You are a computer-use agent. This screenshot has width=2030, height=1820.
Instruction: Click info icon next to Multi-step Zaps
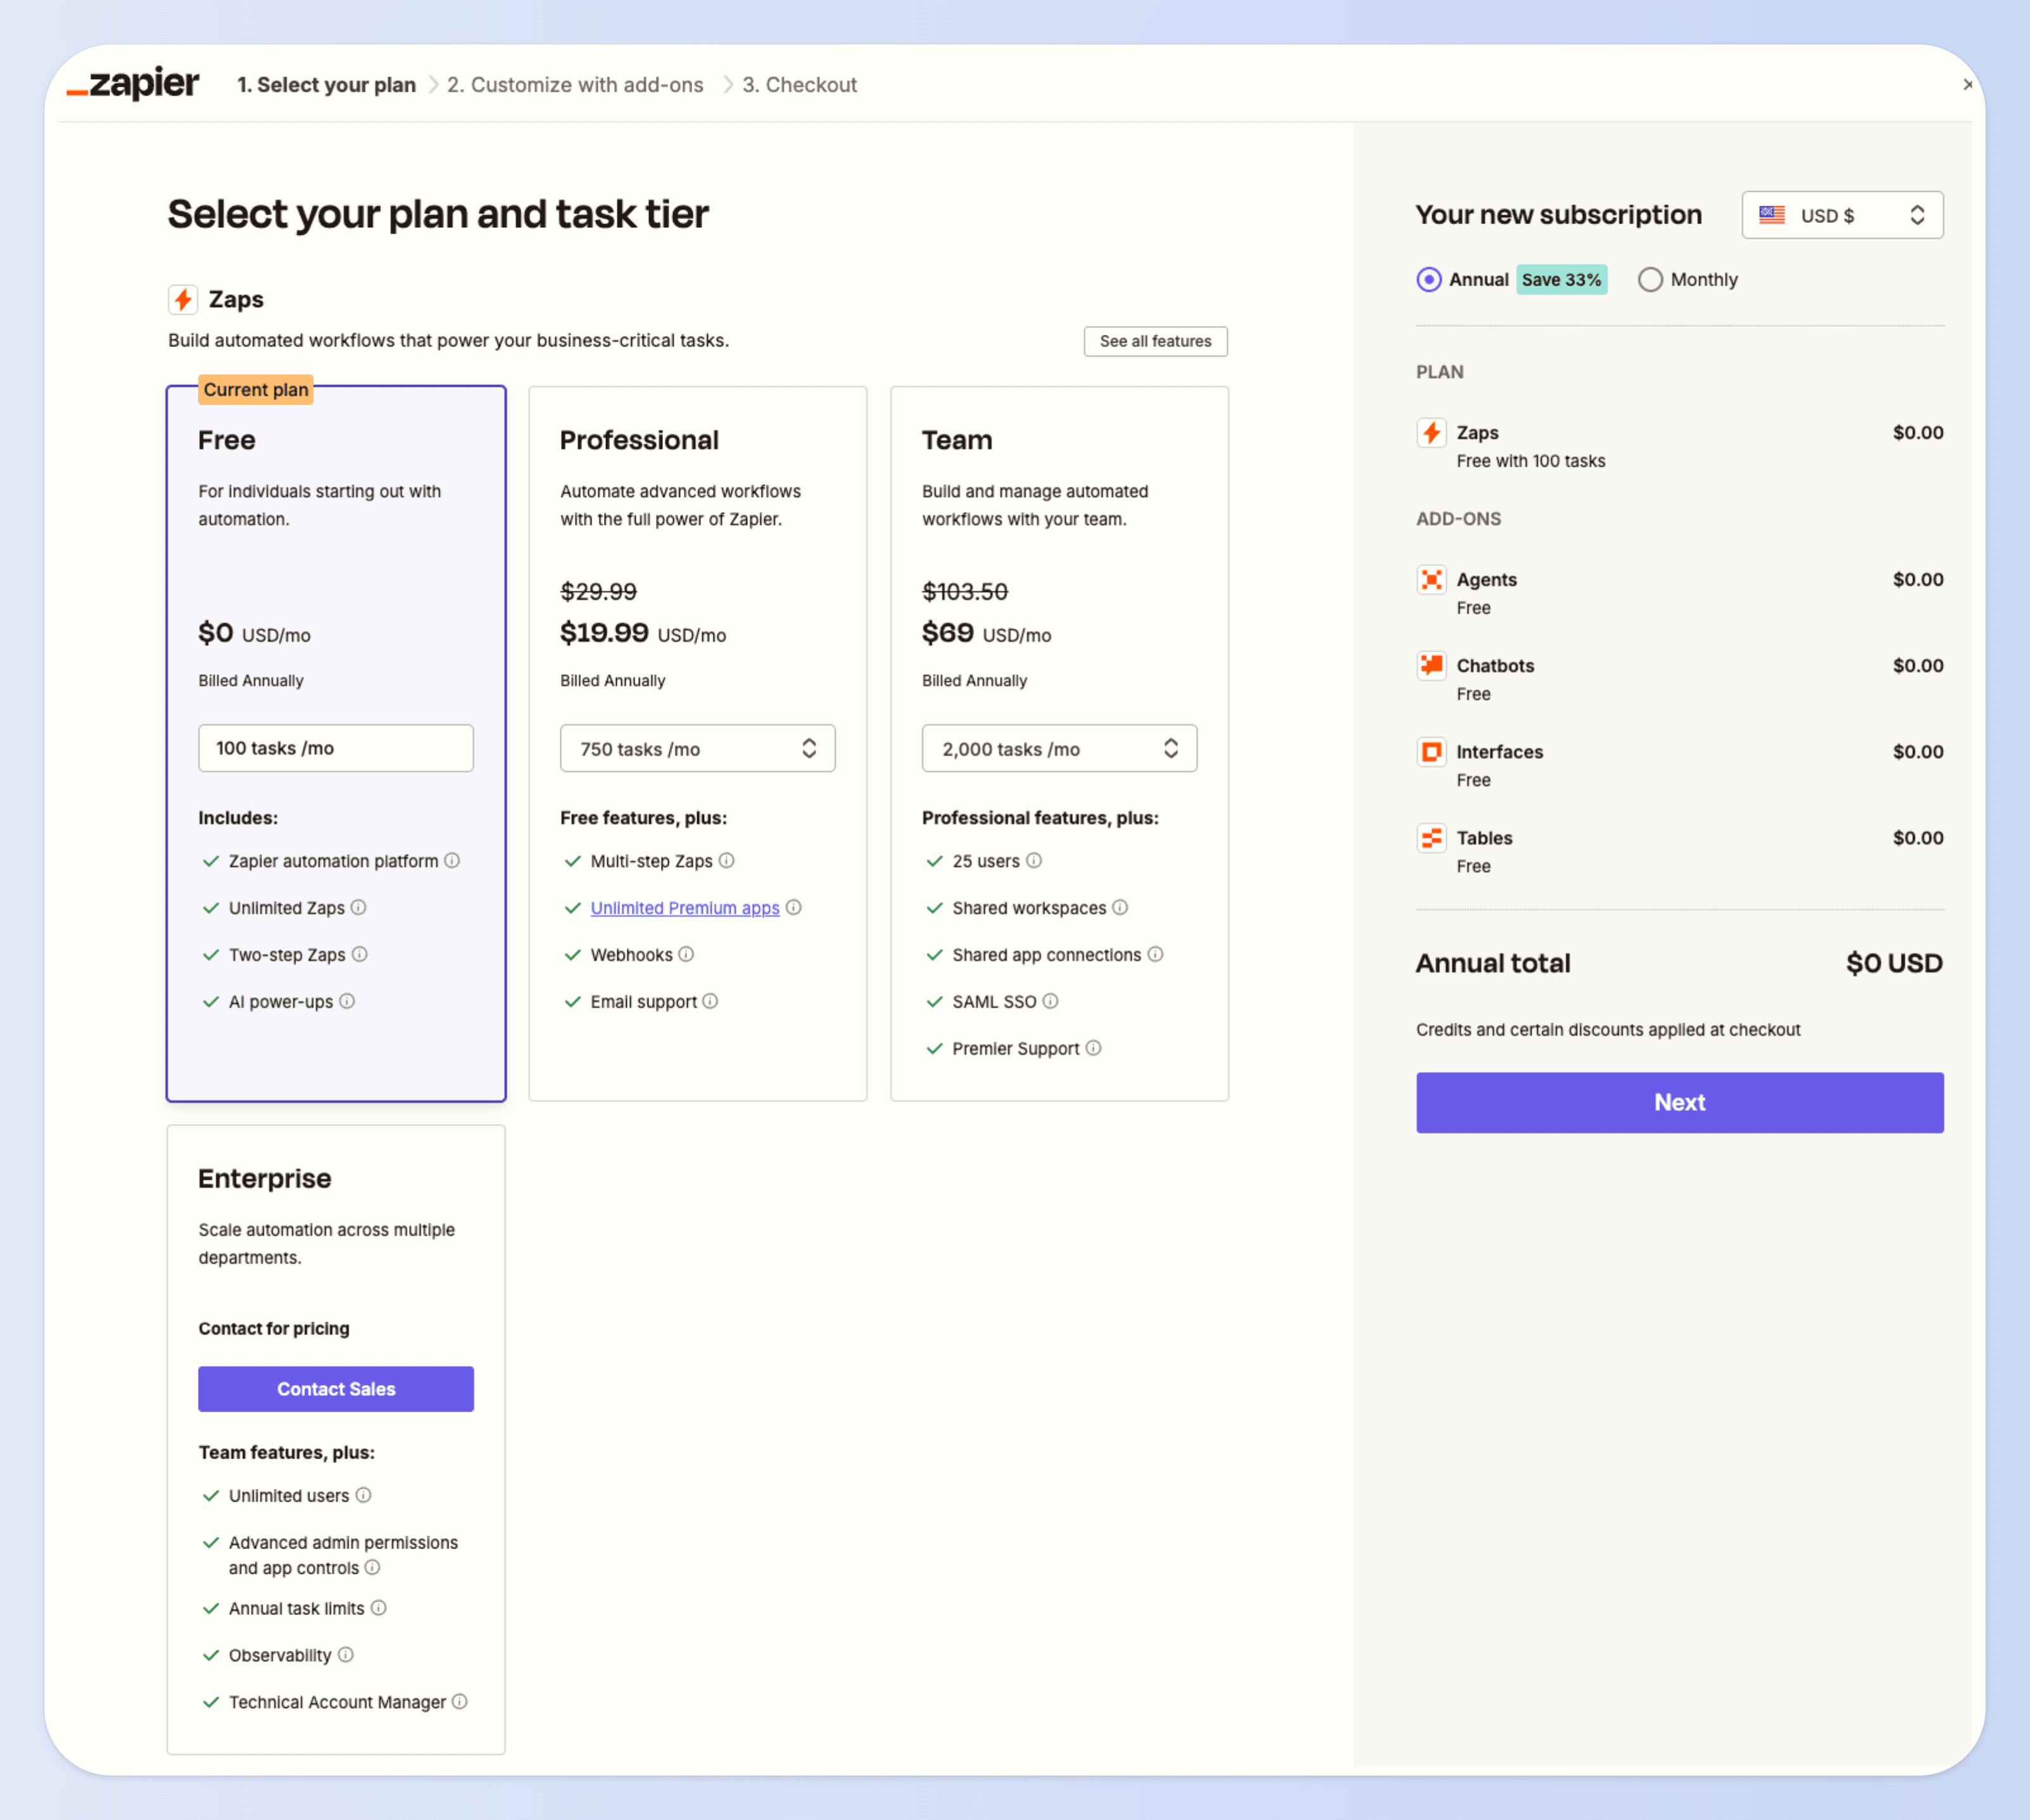click(727, 860)
